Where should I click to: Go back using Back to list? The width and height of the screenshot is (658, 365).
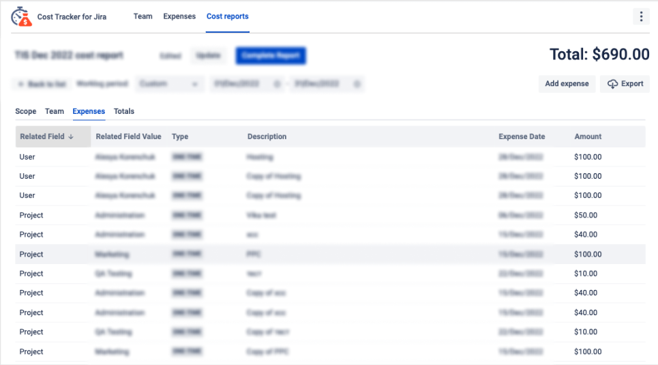pyautogui.click(x=42, y=84)
